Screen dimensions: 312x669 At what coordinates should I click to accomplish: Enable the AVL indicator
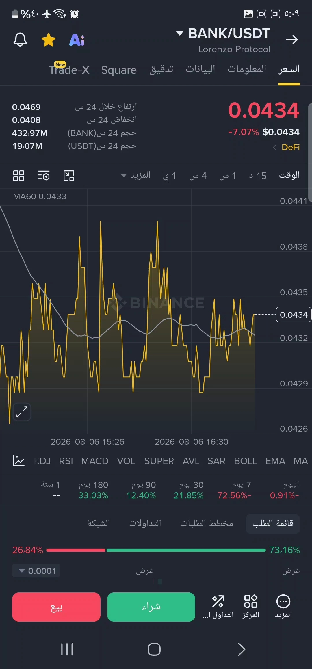point(191,461)
